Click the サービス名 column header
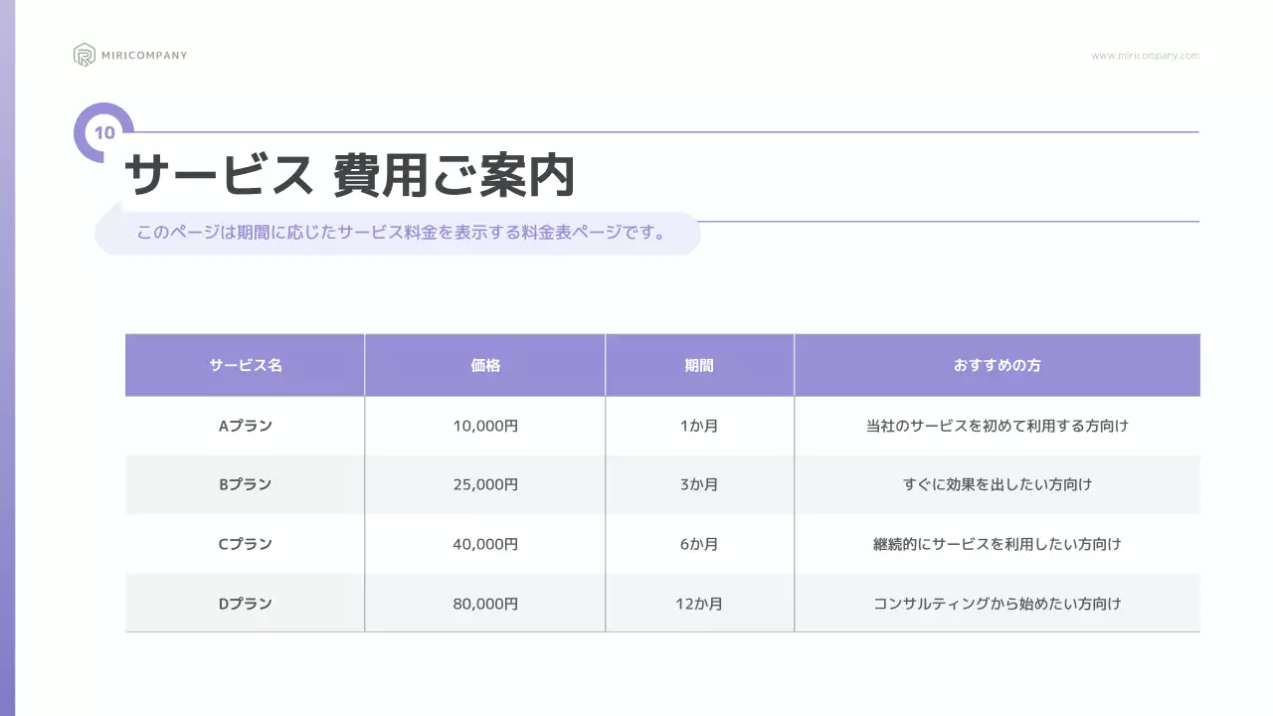1273x716 pixels. [x=244, y=364]
